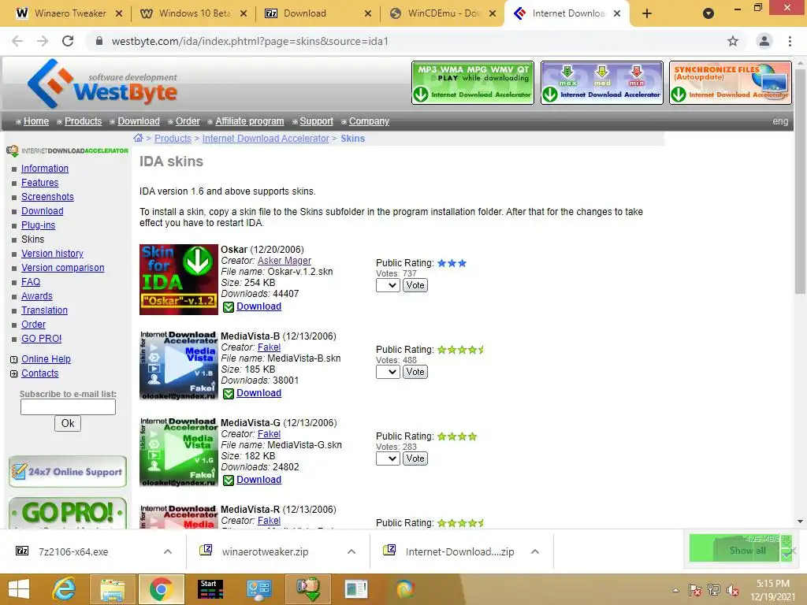Image resolution: width=807 pixels, height=605 pixels.
Task: Open the tab search dropdown in the title bar
Action: coord(708,13)
